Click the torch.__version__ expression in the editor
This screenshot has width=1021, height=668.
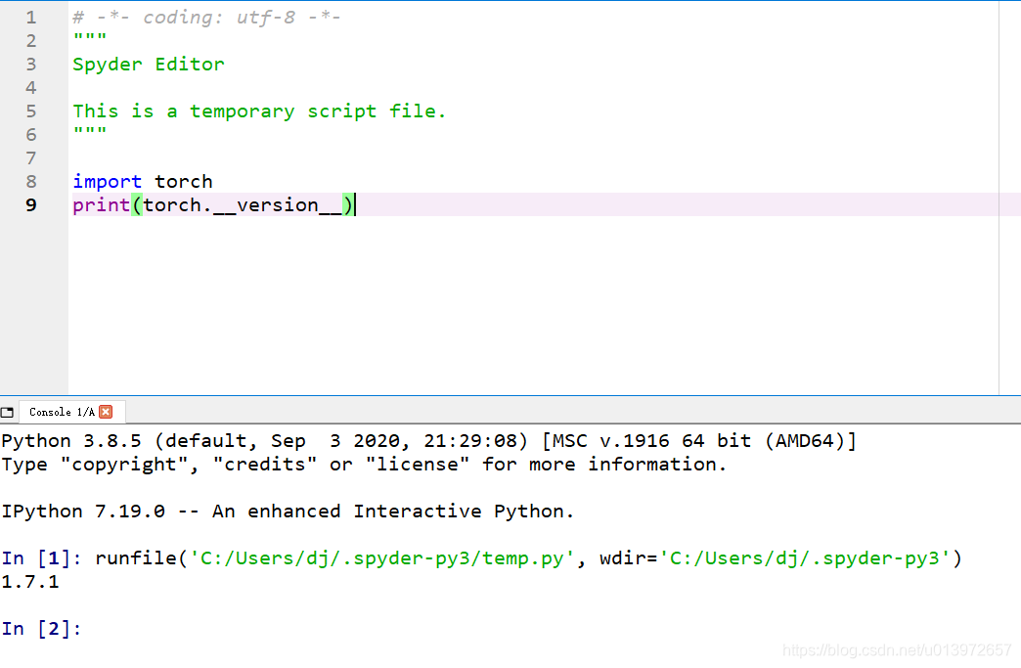244,204
